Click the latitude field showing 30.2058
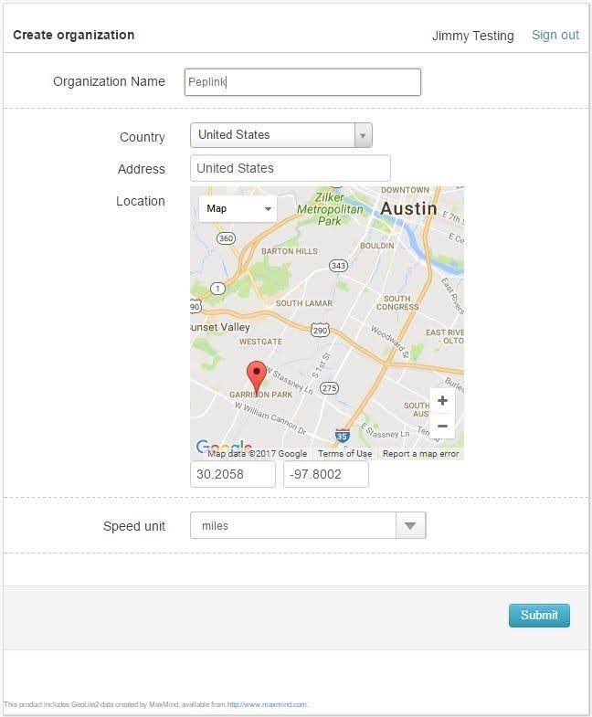The width and height of the screenshot is (592, 717). pyautogui.click(x=232, y=474)
